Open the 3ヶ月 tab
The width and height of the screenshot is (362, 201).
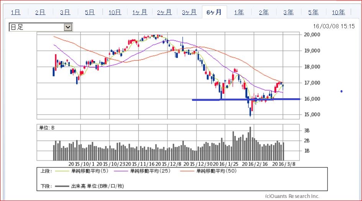pos(189,12)
